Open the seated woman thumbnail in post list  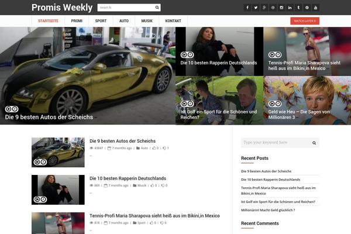click(x=58, y=190)
